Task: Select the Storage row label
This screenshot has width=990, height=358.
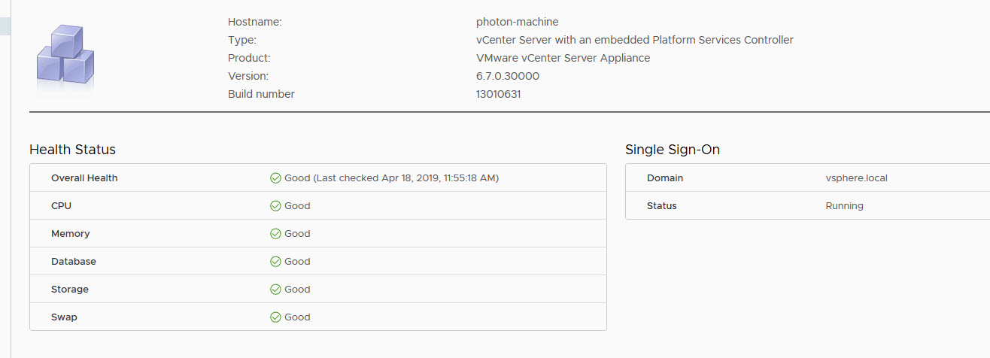Action: tap(69, 290)
